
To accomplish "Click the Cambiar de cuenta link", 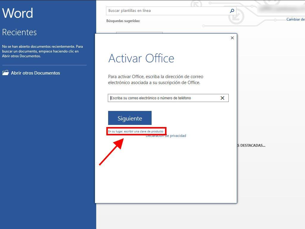I will pyautogui.click(x=295, y=19).
